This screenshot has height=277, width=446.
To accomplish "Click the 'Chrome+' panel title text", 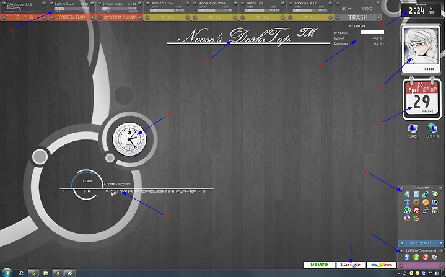I will click(421, 187).
